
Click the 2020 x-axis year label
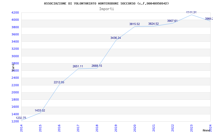pyautogui.click(x=135, y=128)
